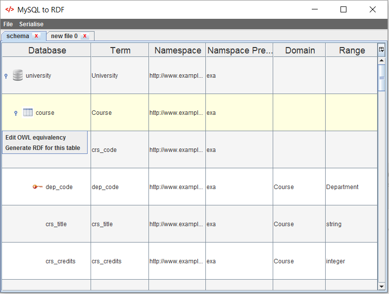Click the crs_code term cell
The width and height of the screenshot is (389, 294).
tap(120, 149)
